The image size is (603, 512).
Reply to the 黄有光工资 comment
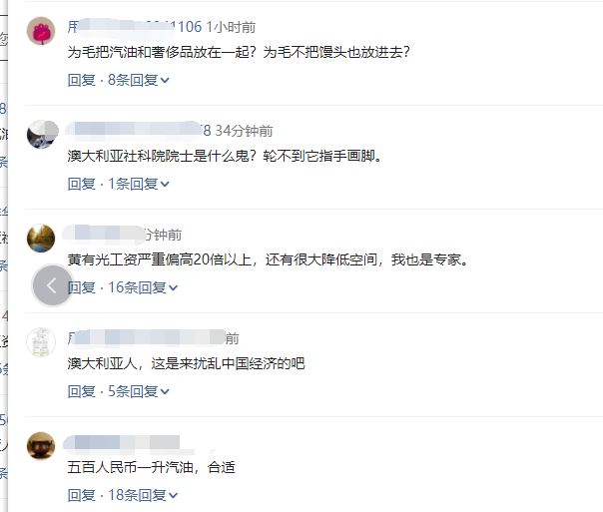point(82,287)
